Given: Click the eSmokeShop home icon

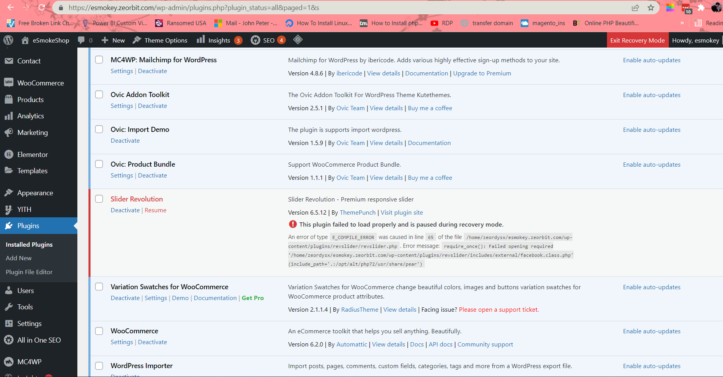Looking at the screenshot, I should [25, 40].
